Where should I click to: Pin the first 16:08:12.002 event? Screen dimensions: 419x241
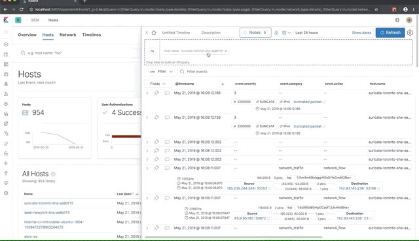point(156,142)
